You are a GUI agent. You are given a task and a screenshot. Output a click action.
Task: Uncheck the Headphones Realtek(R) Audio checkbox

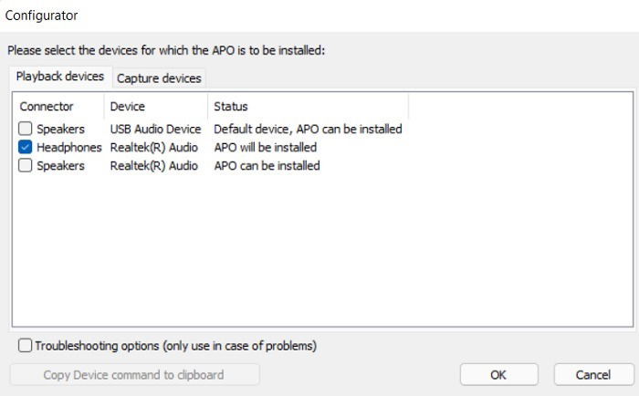point(25,147)
